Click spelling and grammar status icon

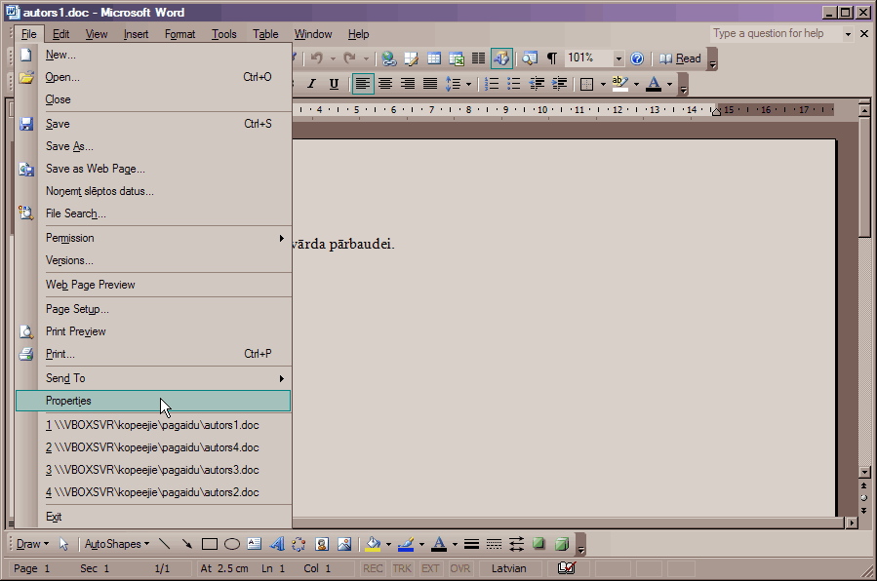tap(566, 568)
